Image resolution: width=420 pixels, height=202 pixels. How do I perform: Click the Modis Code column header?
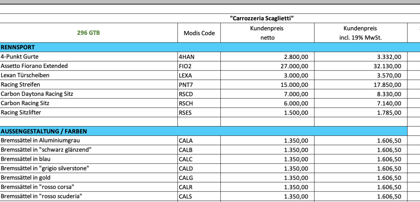tap(199, 33)
